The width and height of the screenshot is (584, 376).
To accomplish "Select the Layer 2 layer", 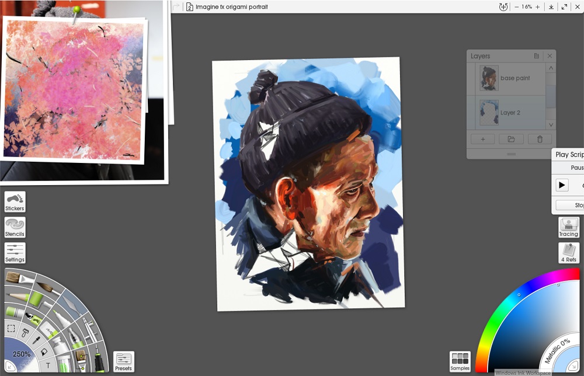I will point(510,113).
